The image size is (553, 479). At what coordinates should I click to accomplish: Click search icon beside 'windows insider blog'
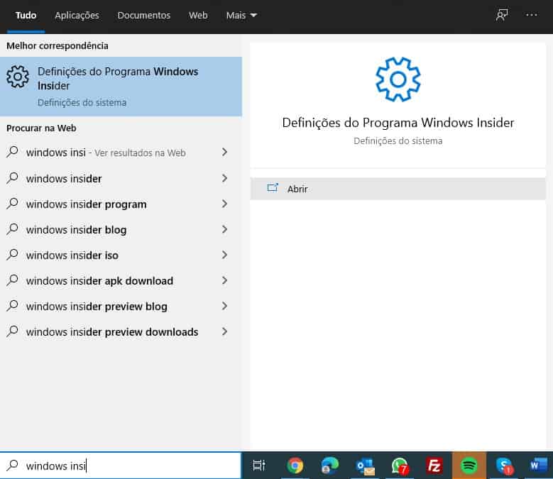coord(12,229)
